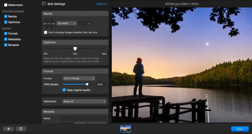Click the Bulk Settings panel layout icon
The image size is (252, 134).
coord(44,4)
